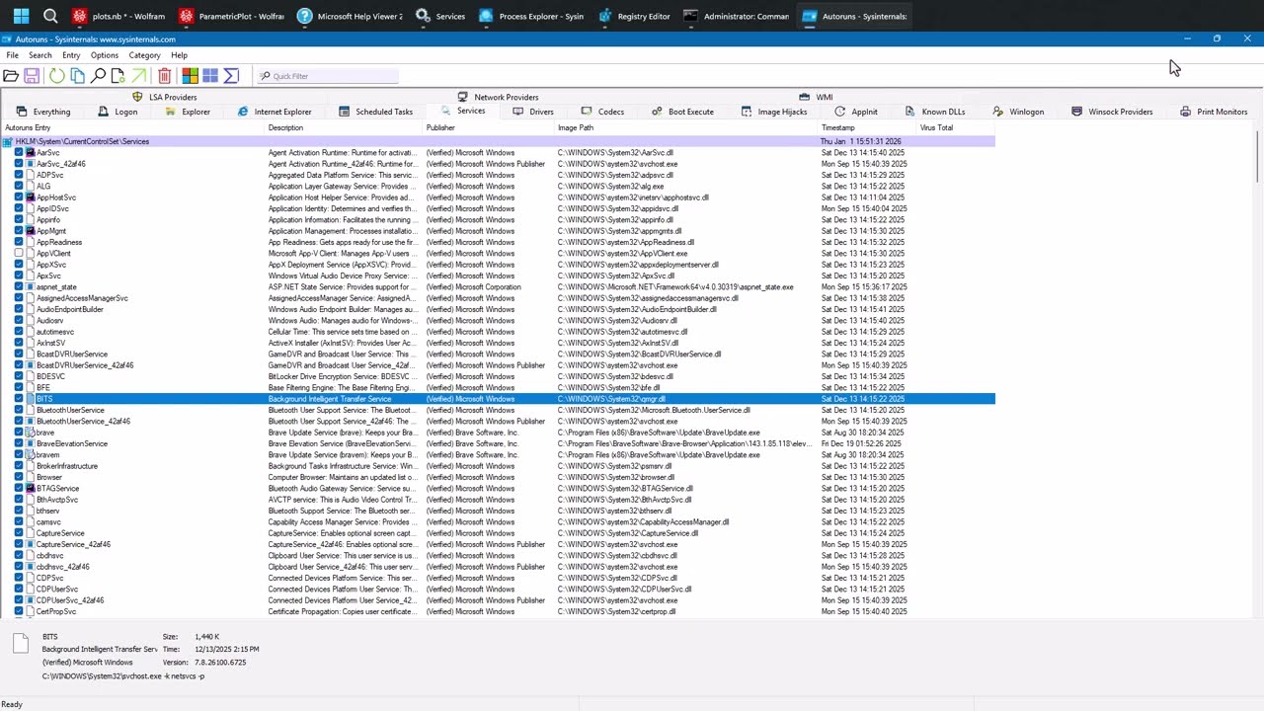
Task: Click the Copy toolbar icon
Action: (x=77, y=76)
